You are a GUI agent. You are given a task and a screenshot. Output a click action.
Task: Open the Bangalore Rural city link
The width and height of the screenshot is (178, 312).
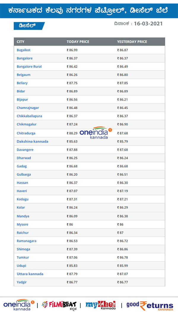tap(29, 67)
